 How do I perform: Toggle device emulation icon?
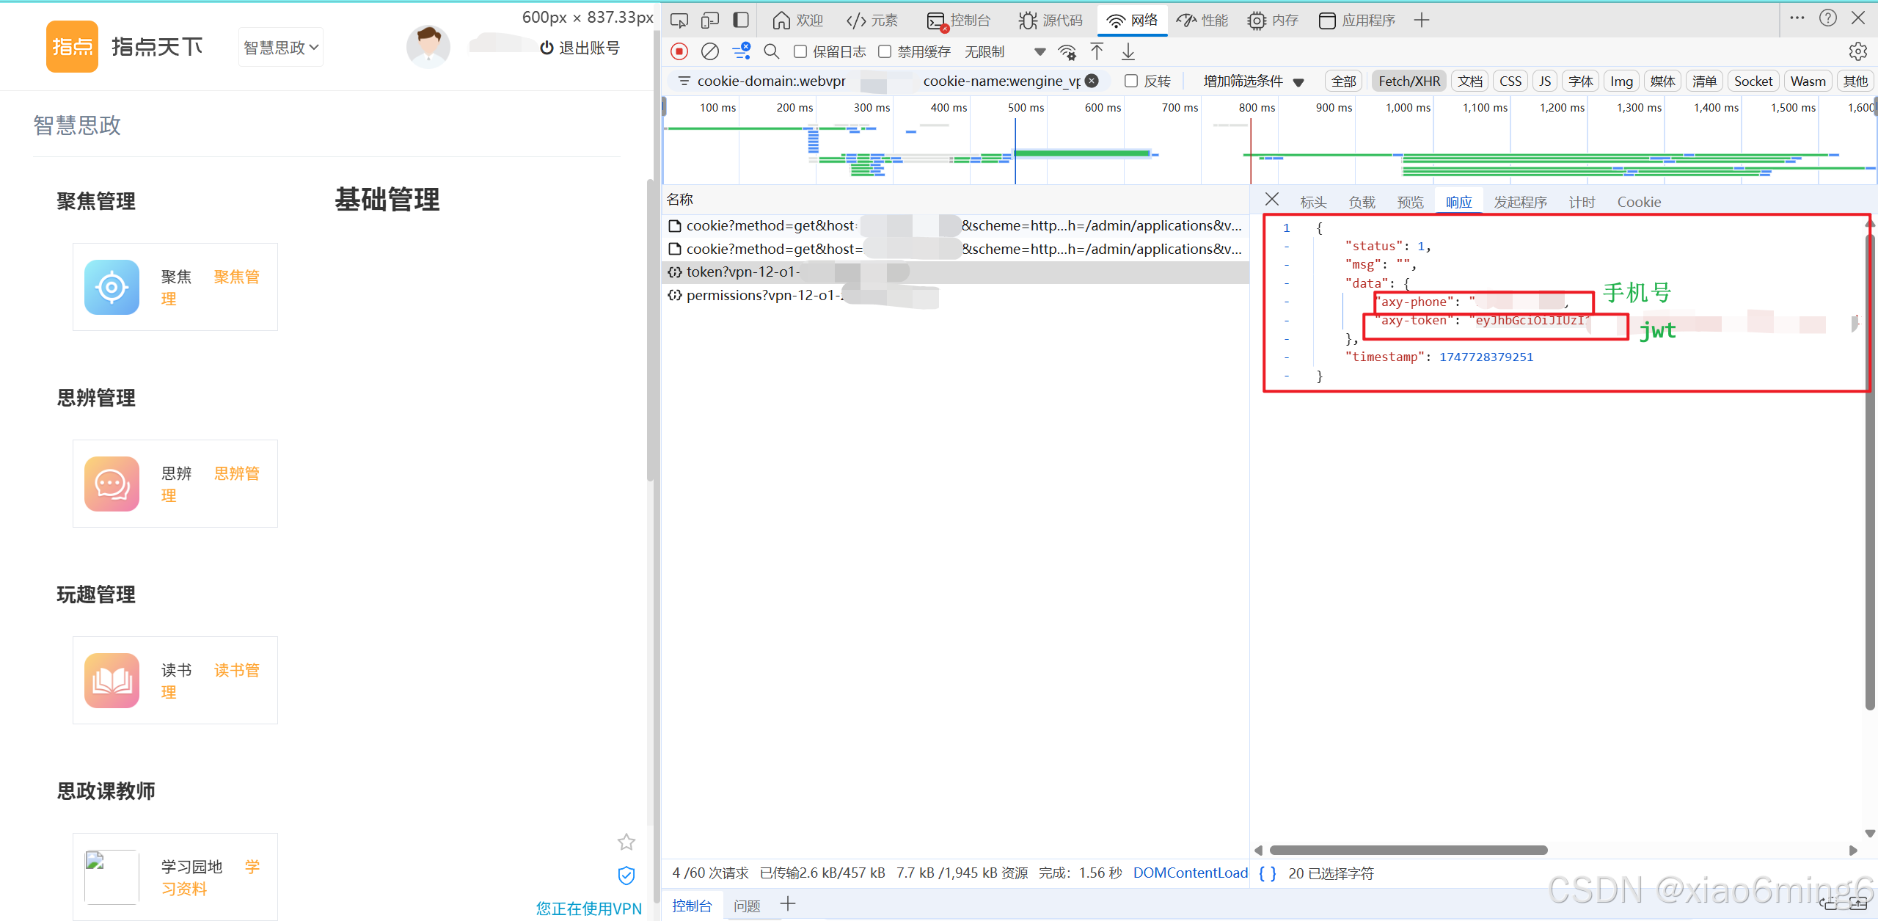709,21
